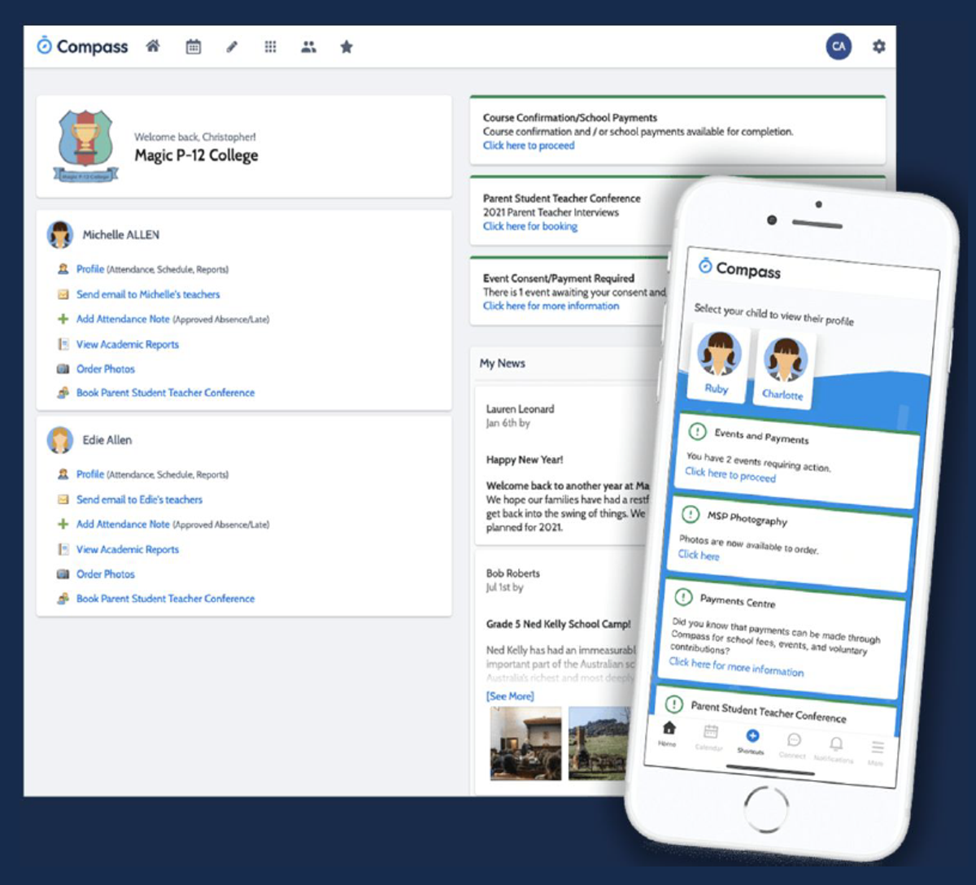This screenshot has height=885, width=976.
Task: Click the Happy New Year! news heading
Action: [525, 460]
